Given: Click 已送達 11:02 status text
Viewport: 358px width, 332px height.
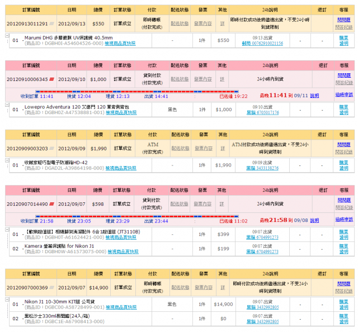Looking at the screenshot, I should [233, 221].
